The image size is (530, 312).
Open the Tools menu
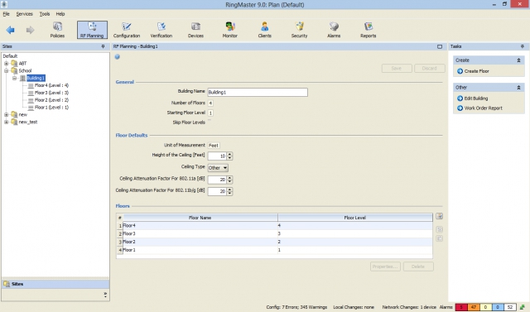click(x=45, y=14)
